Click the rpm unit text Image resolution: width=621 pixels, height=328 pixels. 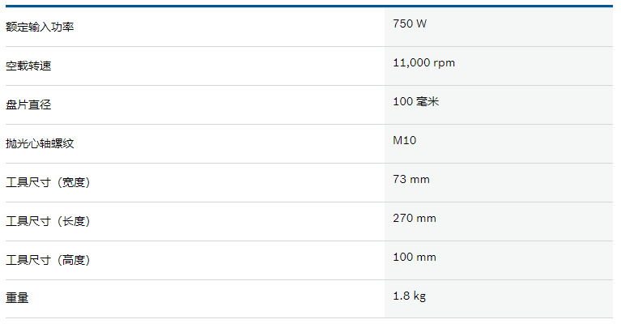[444, 64]
